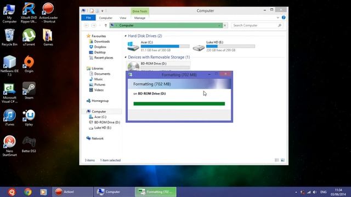351x197 pixels.
Task: Select BD-ROM Drive (D:) in navigation tree
Action: (107, 122)
